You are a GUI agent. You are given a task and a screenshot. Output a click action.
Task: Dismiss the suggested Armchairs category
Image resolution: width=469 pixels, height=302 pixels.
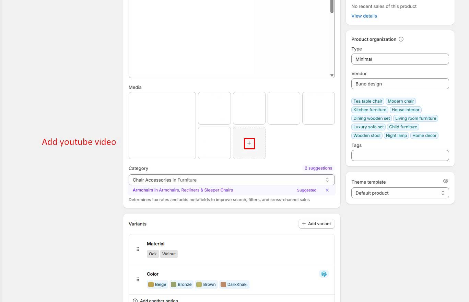coord(327,190)
